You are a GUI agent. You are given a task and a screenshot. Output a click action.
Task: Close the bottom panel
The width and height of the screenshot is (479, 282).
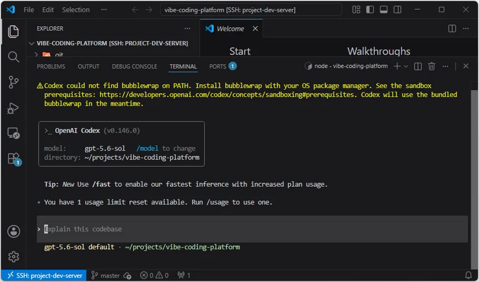click(466, 66)
